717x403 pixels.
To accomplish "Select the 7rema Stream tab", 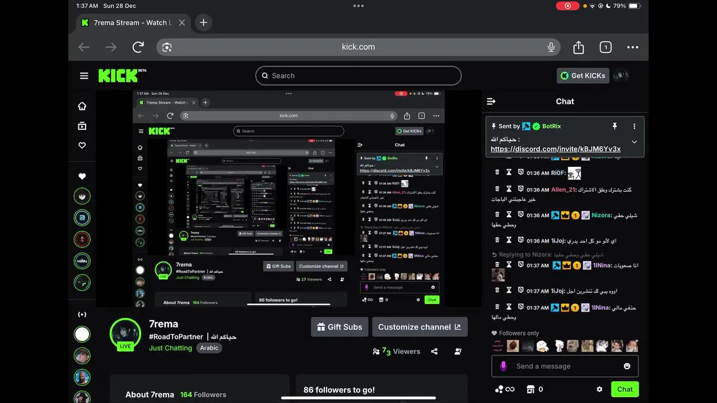I will [x=133, y=22].
